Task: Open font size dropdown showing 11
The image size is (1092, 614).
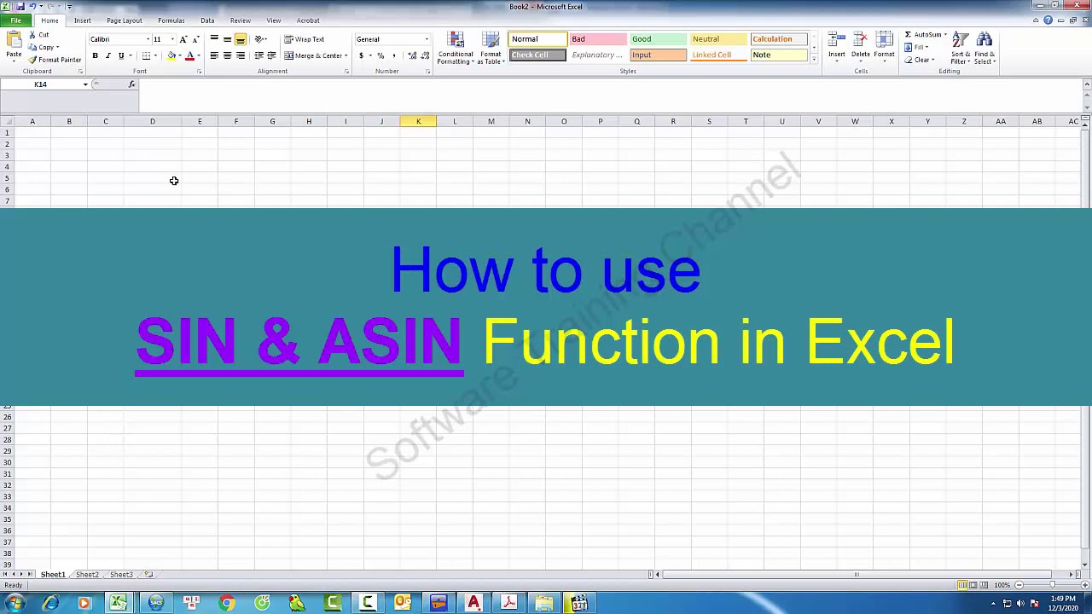Action: point(171,39)
